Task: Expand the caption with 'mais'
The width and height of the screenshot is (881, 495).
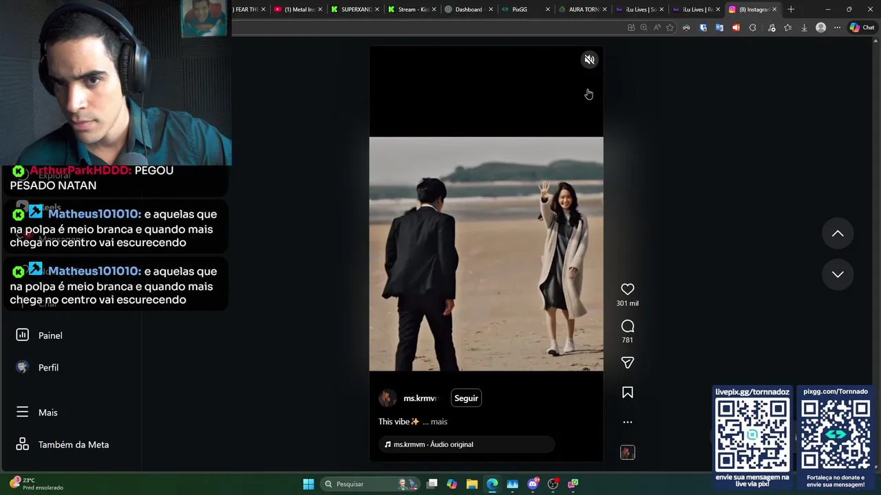Action: pyautogui.click(x=439, y=421)
